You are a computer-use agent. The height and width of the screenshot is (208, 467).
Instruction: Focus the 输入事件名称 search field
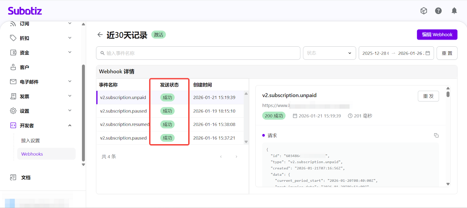coord(198,53)
